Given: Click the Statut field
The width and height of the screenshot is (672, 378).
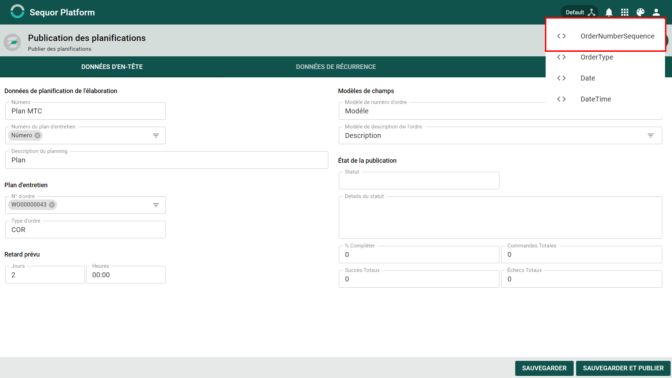Looking at the screenshot, I should 419,181.
